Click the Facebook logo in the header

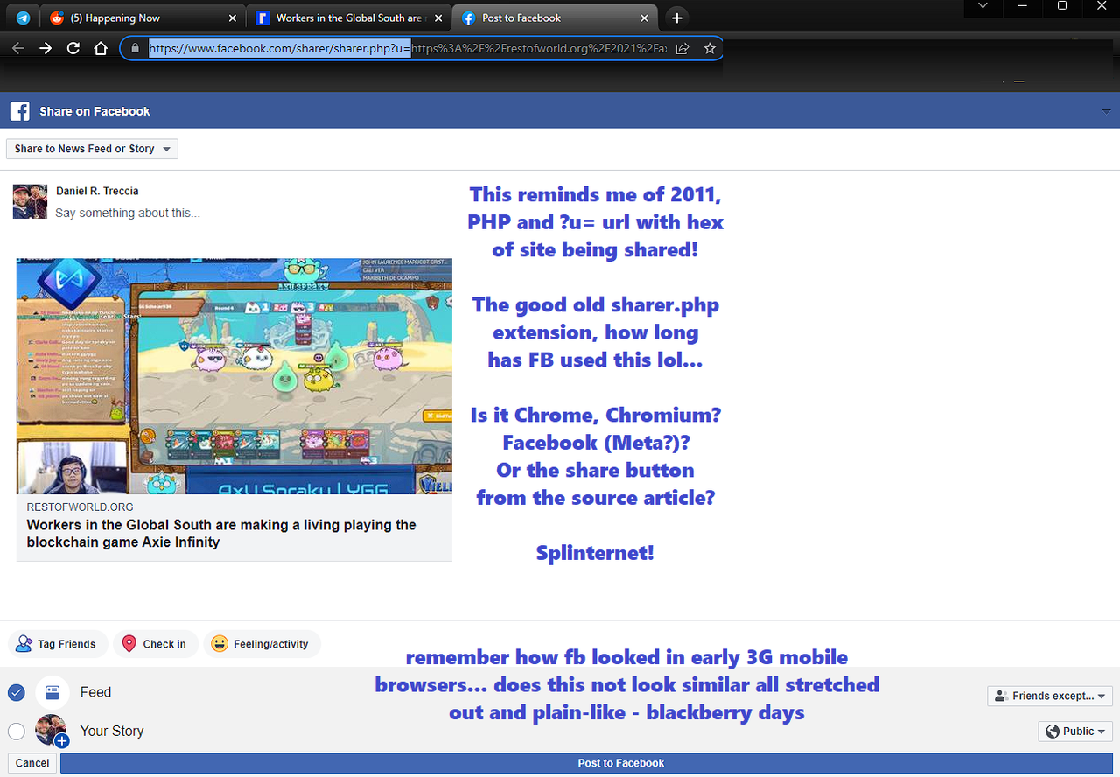pos(20,111)
